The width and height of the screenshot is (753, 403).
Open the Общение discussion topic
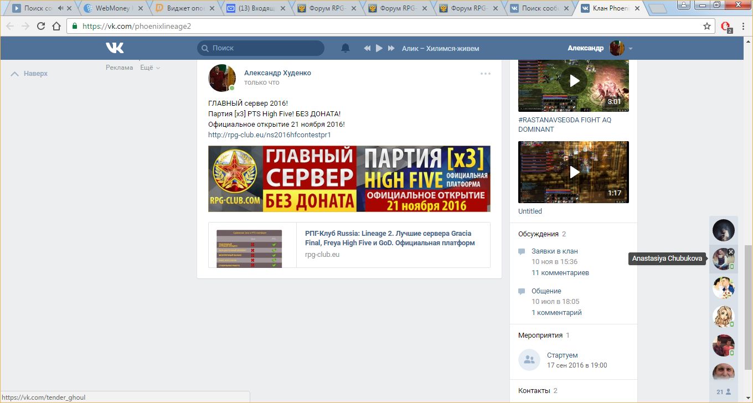click(x=546, y=291)
